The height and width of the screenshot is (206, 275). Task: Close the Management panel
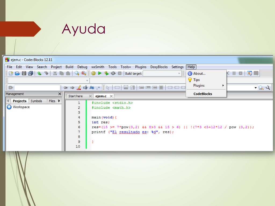coord(60,94)
